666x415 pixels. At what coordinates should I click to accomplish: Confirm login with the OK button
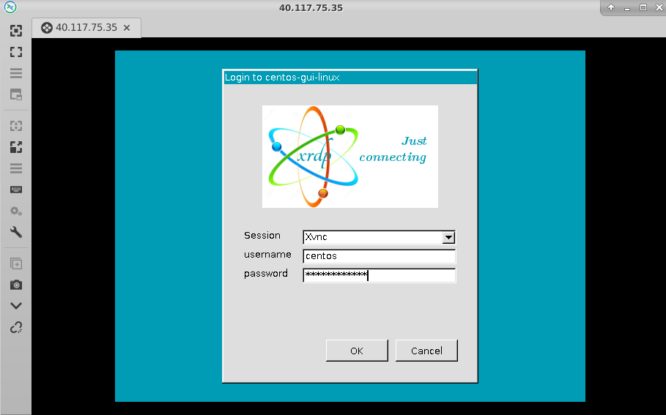point(357,351)
